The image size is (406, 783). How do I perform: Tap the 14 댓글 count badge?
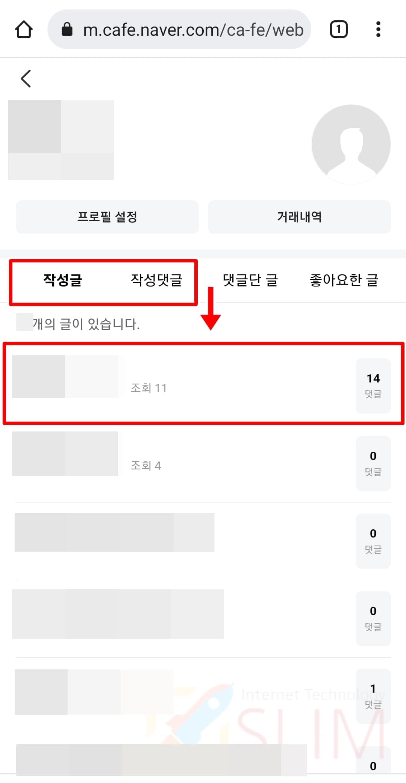373,386
